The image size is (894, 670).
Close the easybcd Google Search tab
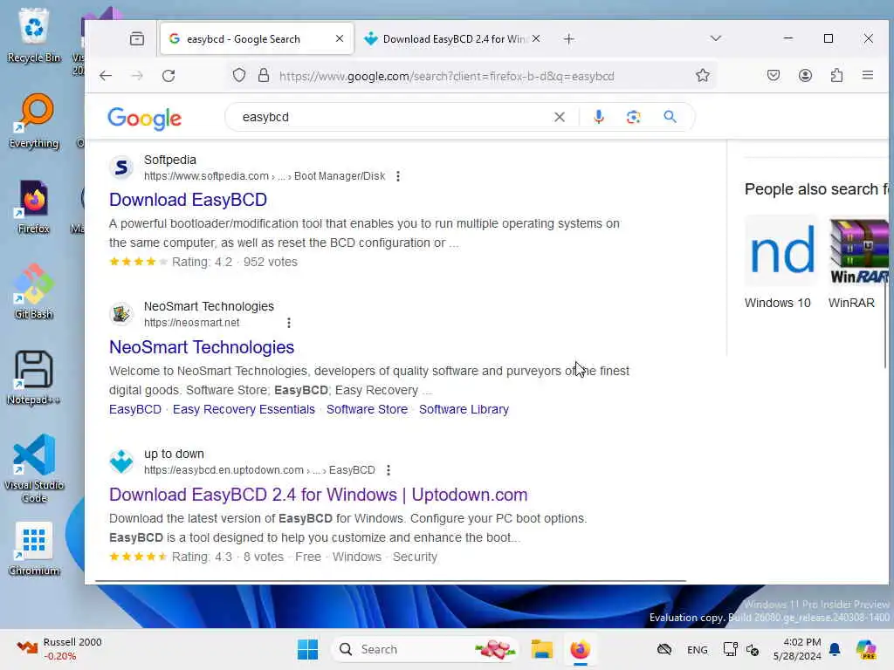click(340, 38)
